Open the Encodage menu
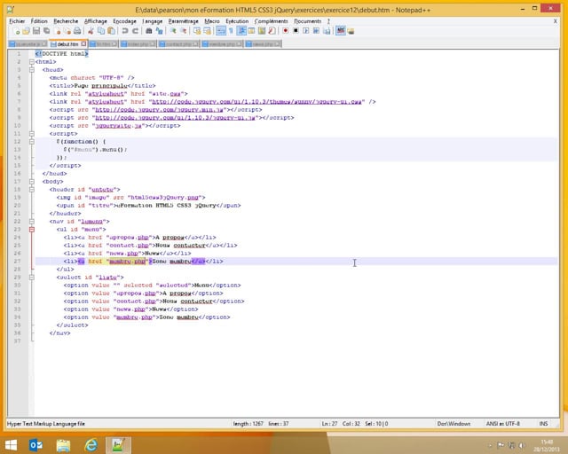Image resolution: width=568 pixels, height=454 pixels. point(124,21)
